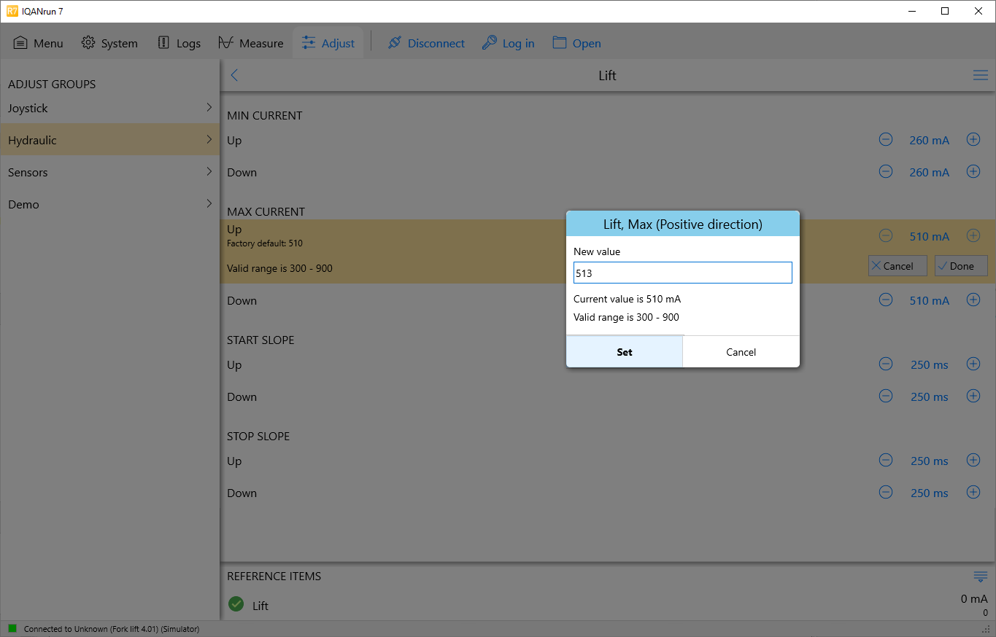Increase Min Current Down value
This screenshot has width=996, height=637.
[x=973, y=171]
